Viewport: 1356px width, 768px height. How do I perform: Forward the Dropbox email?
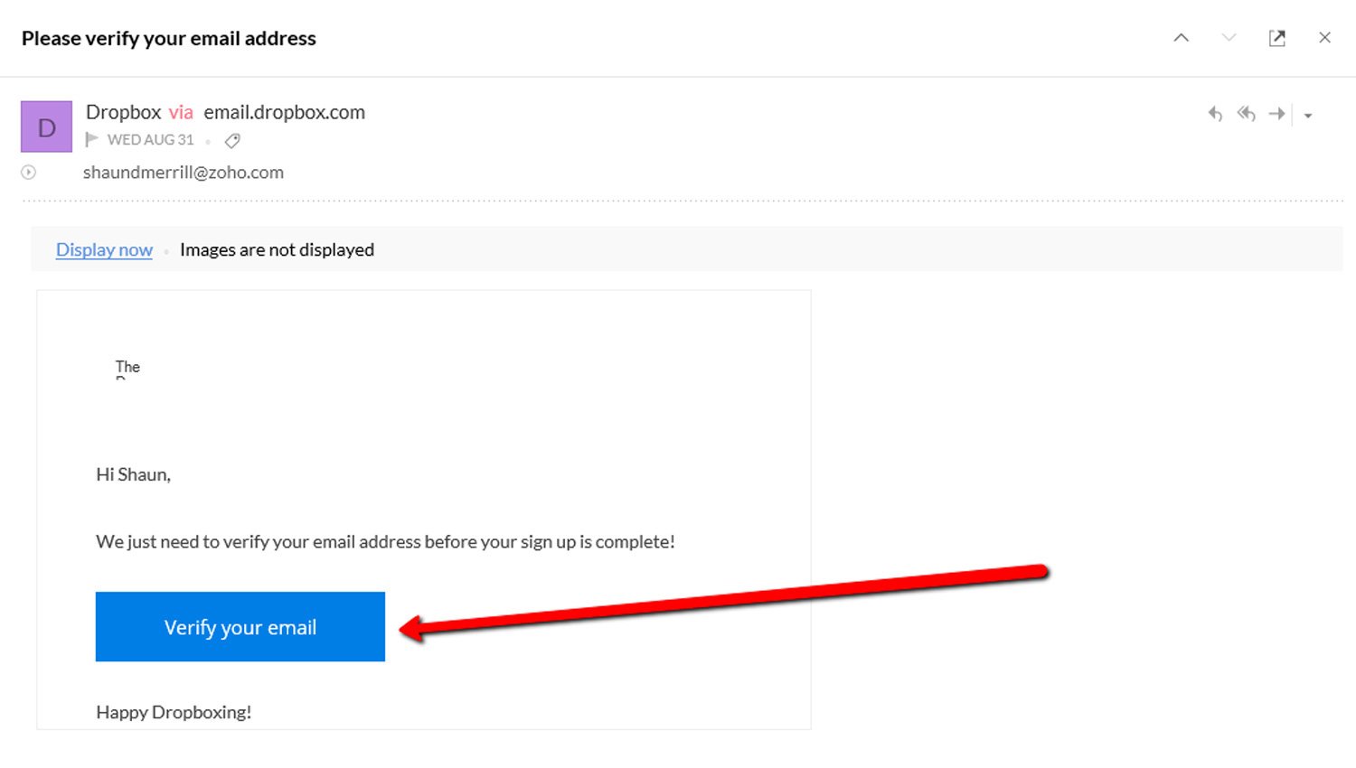[x=1276, y=114]
